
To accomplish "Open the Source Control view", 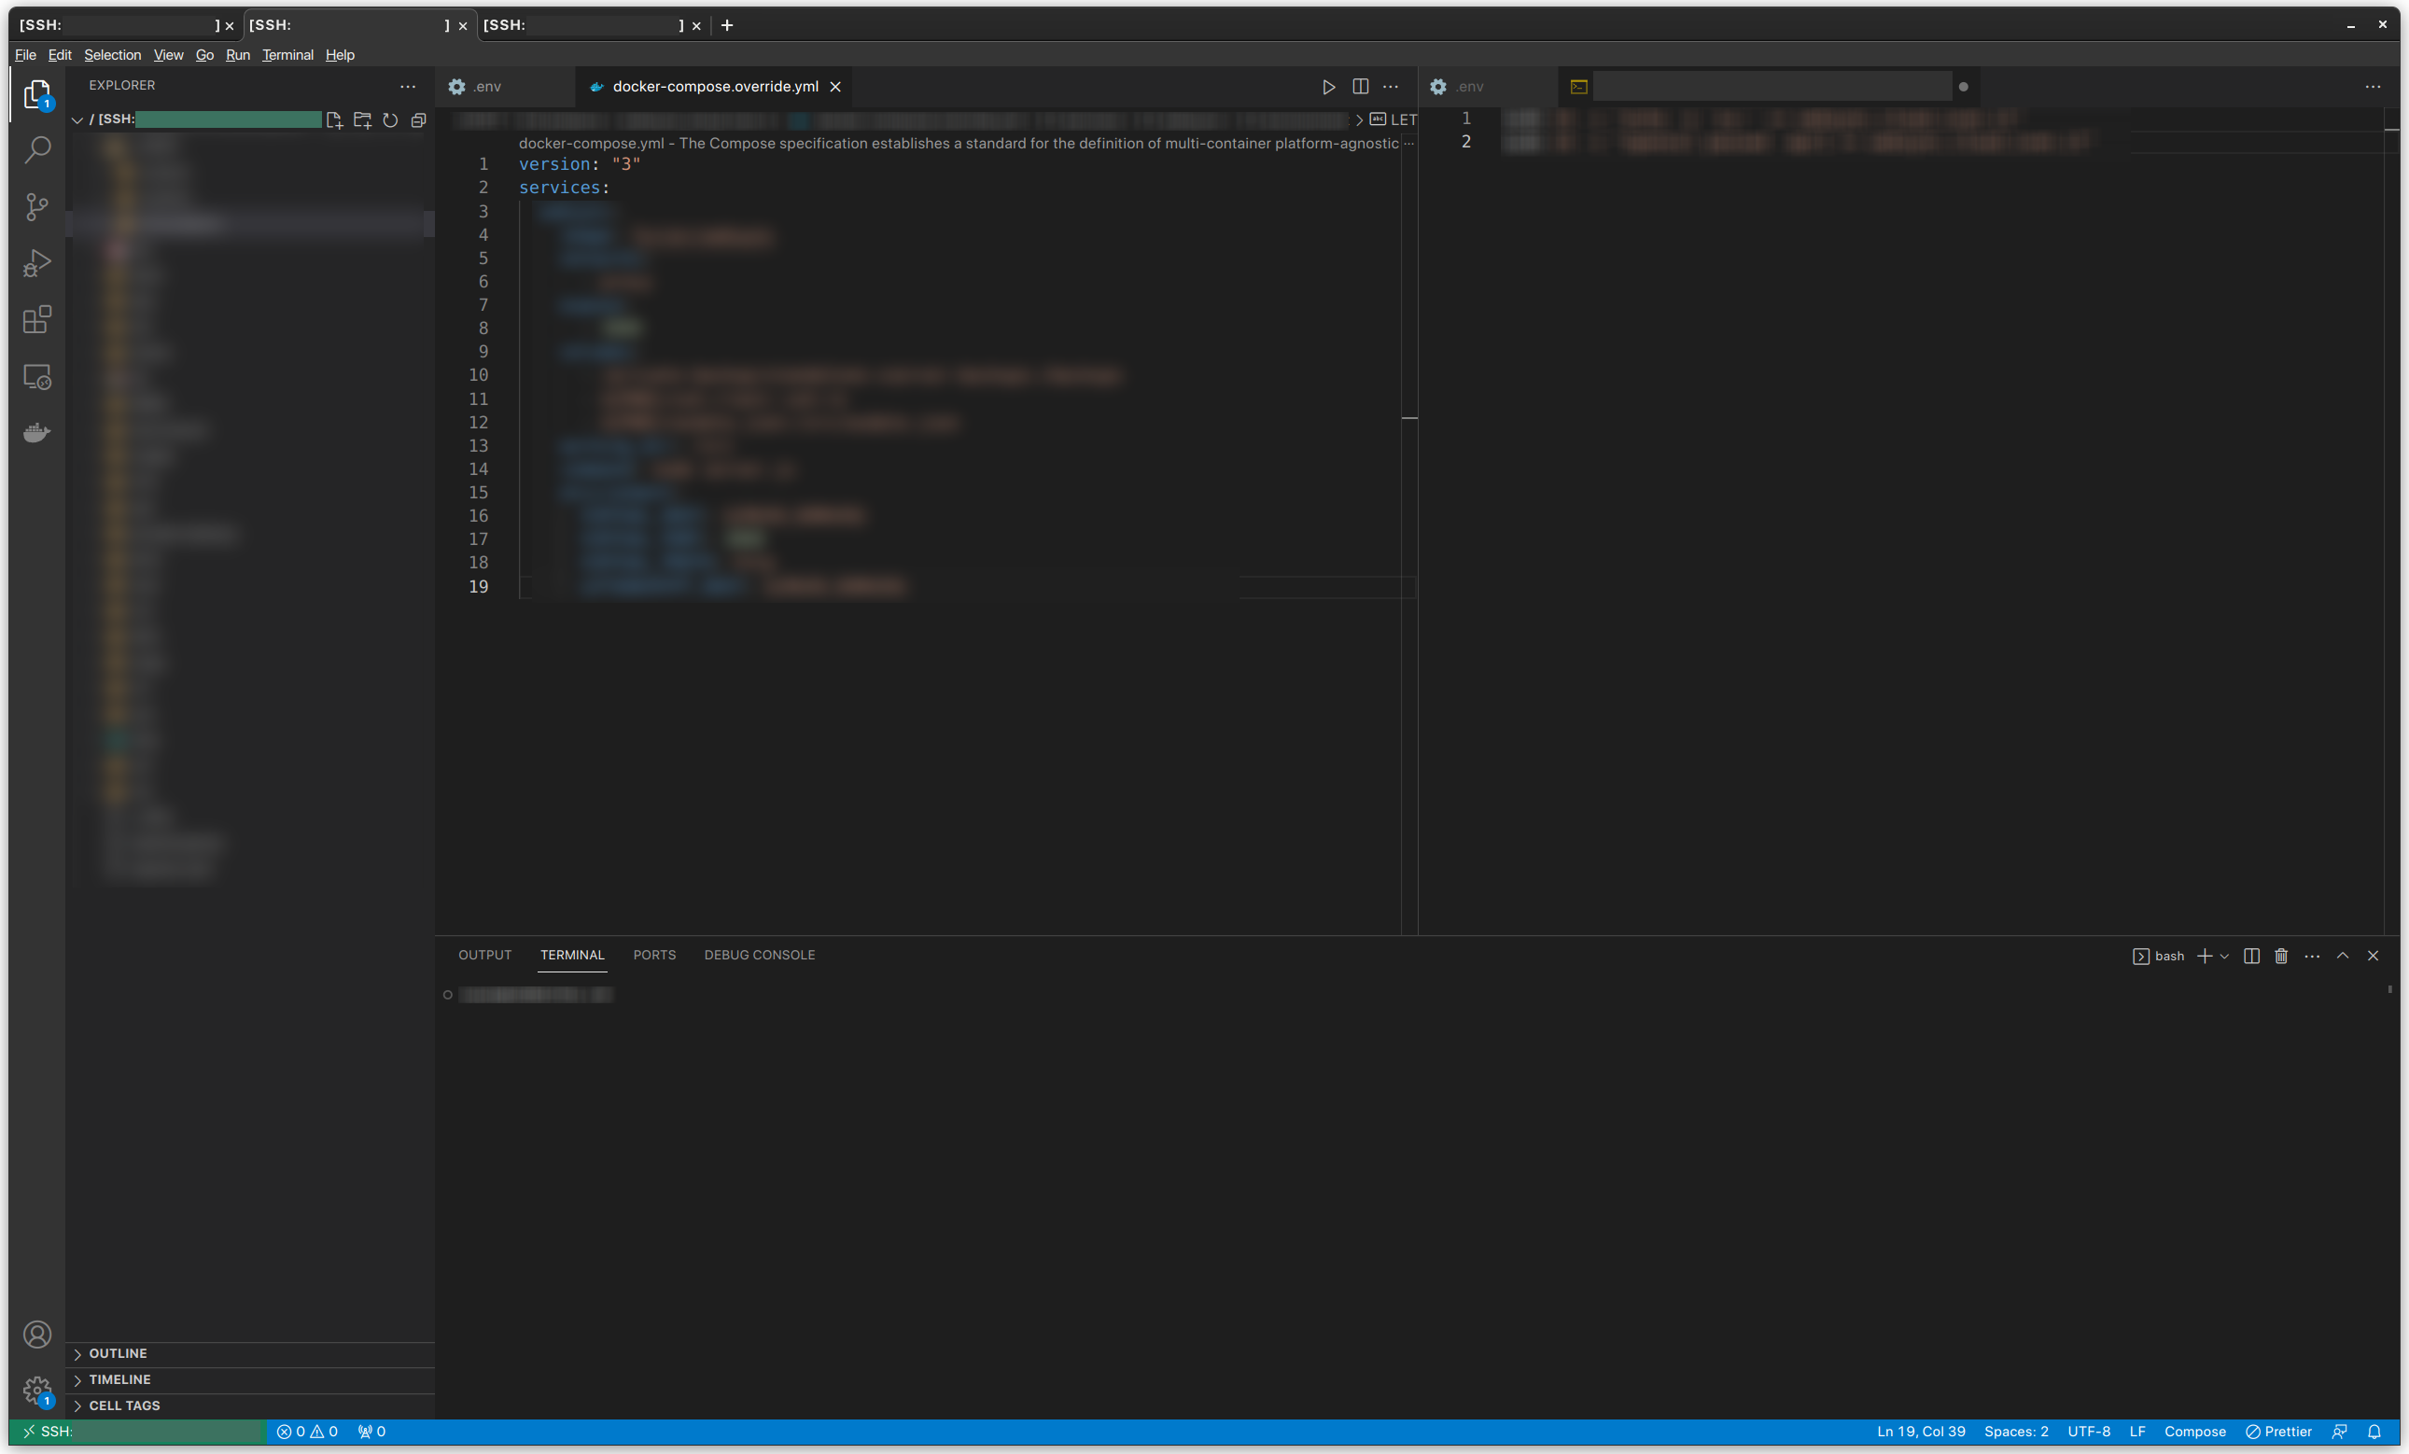I will 37,207.
